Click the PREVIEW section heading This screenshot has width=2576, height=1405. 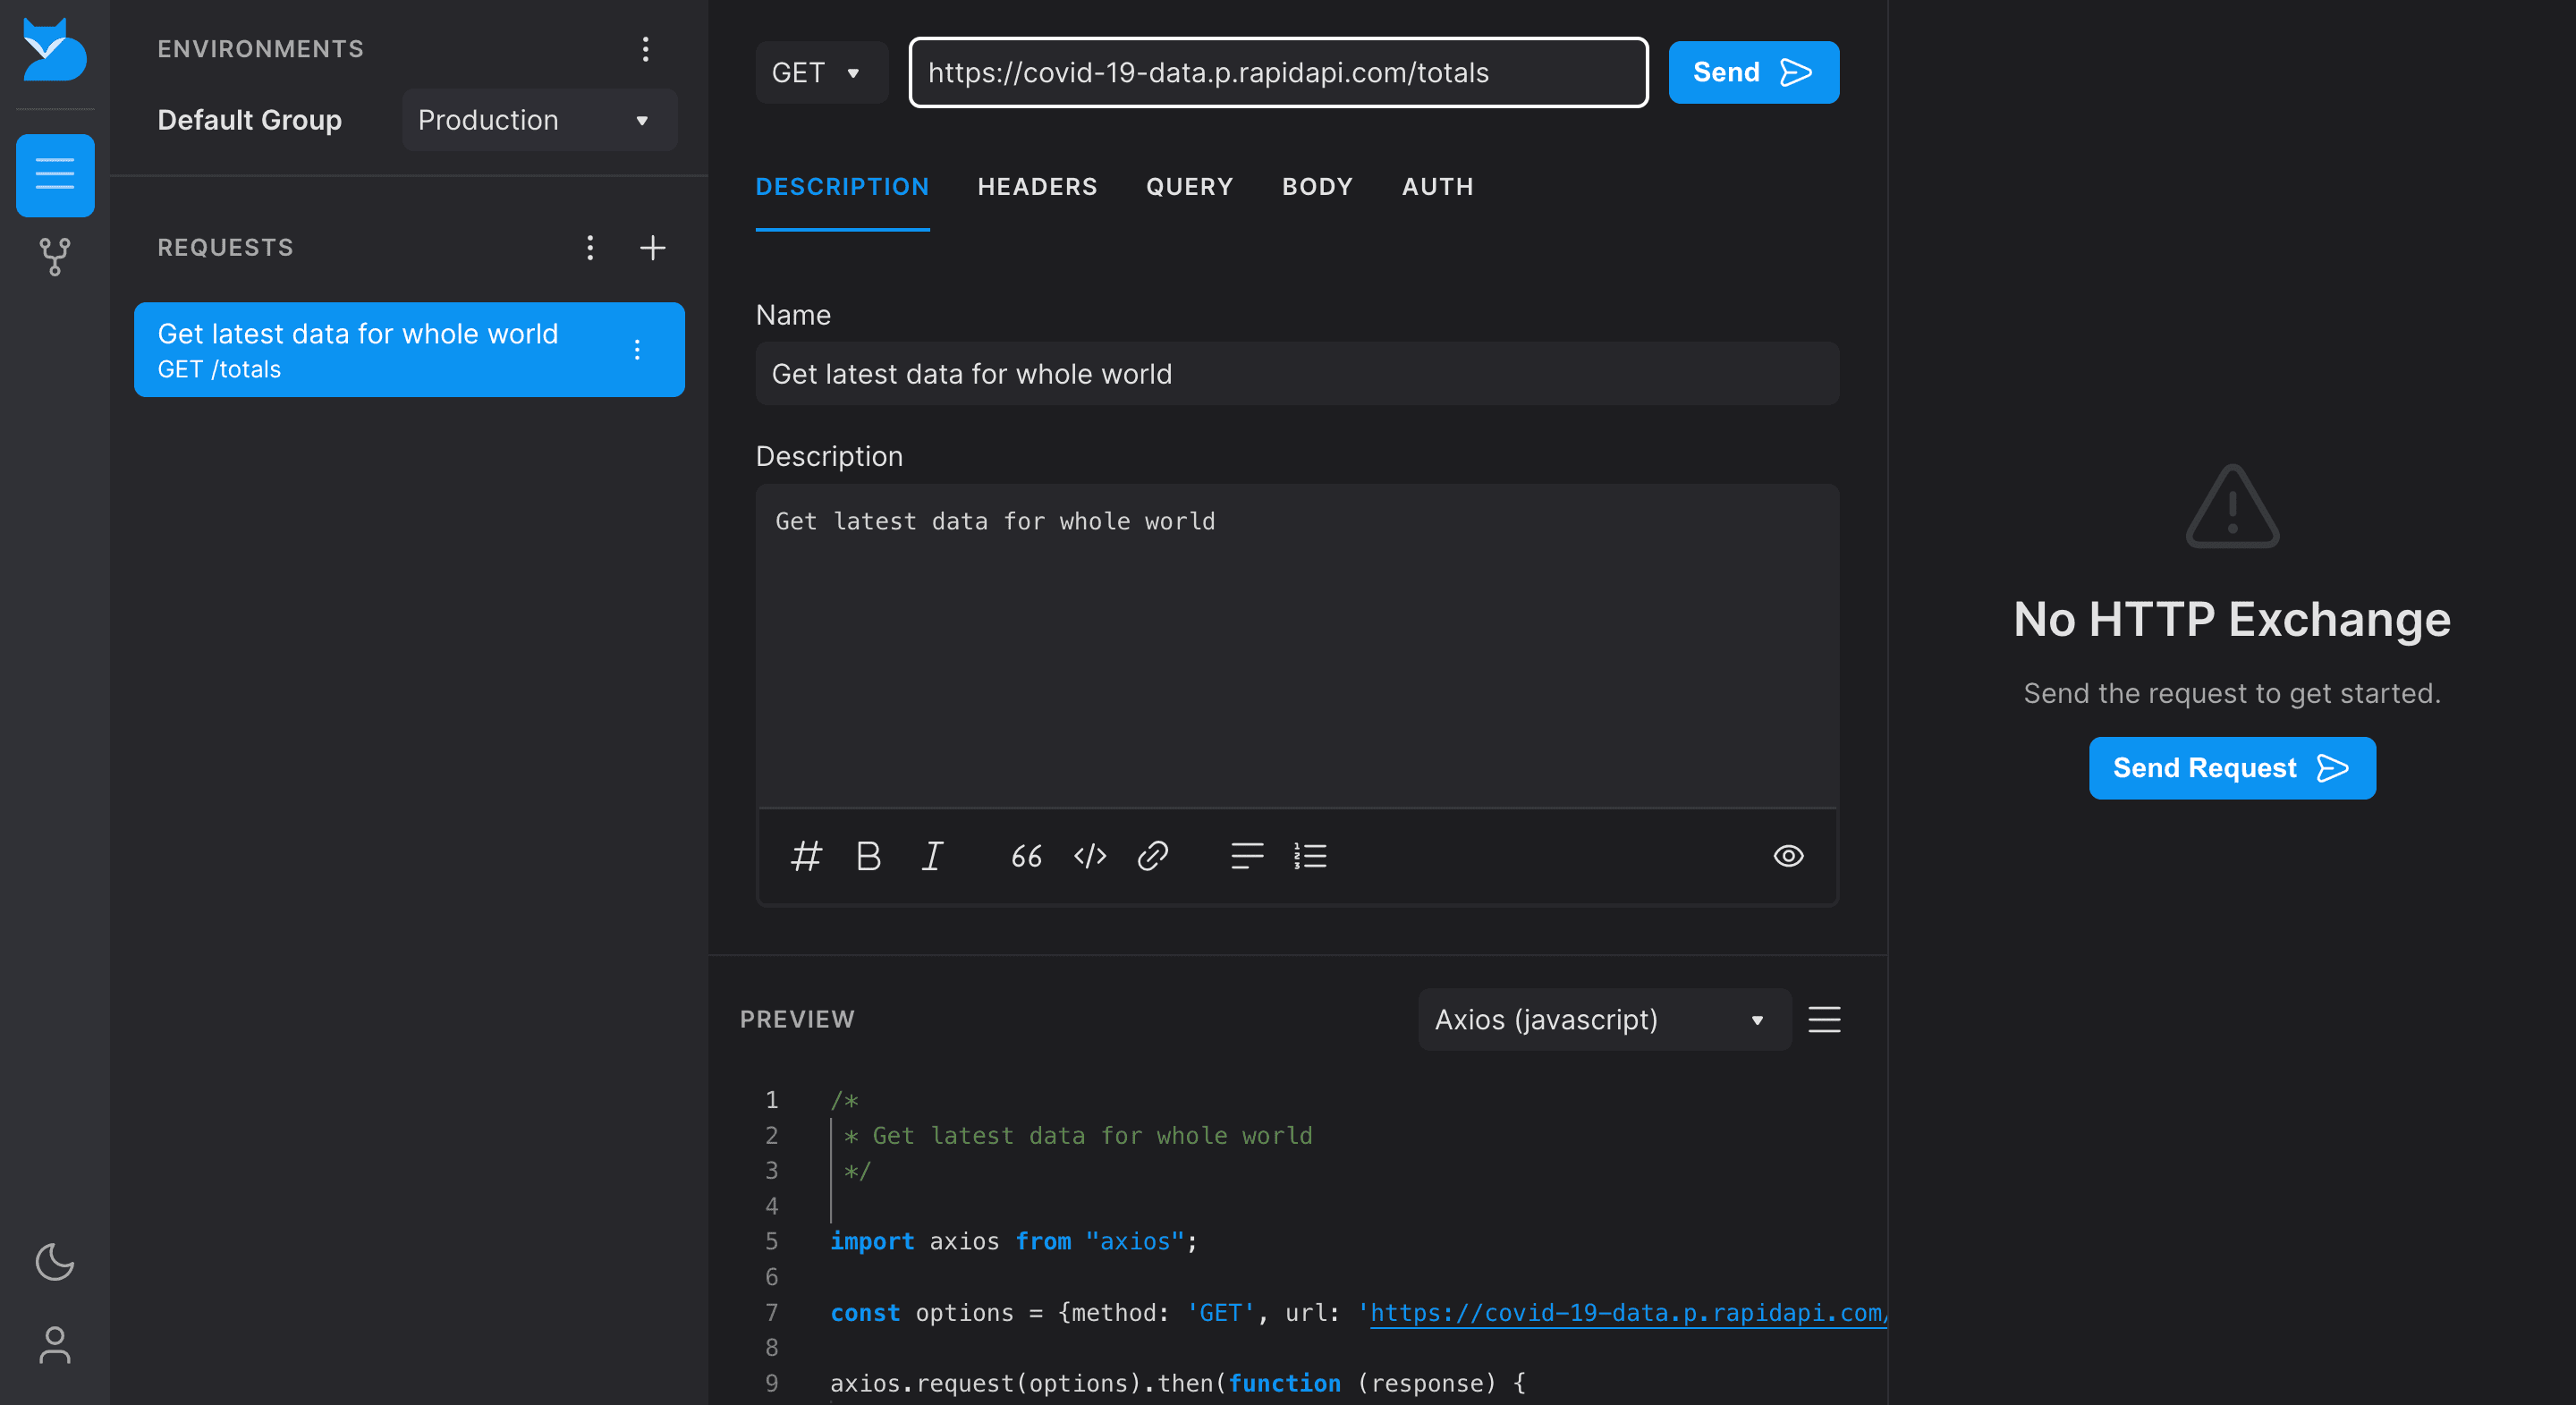pos(797,1019)
